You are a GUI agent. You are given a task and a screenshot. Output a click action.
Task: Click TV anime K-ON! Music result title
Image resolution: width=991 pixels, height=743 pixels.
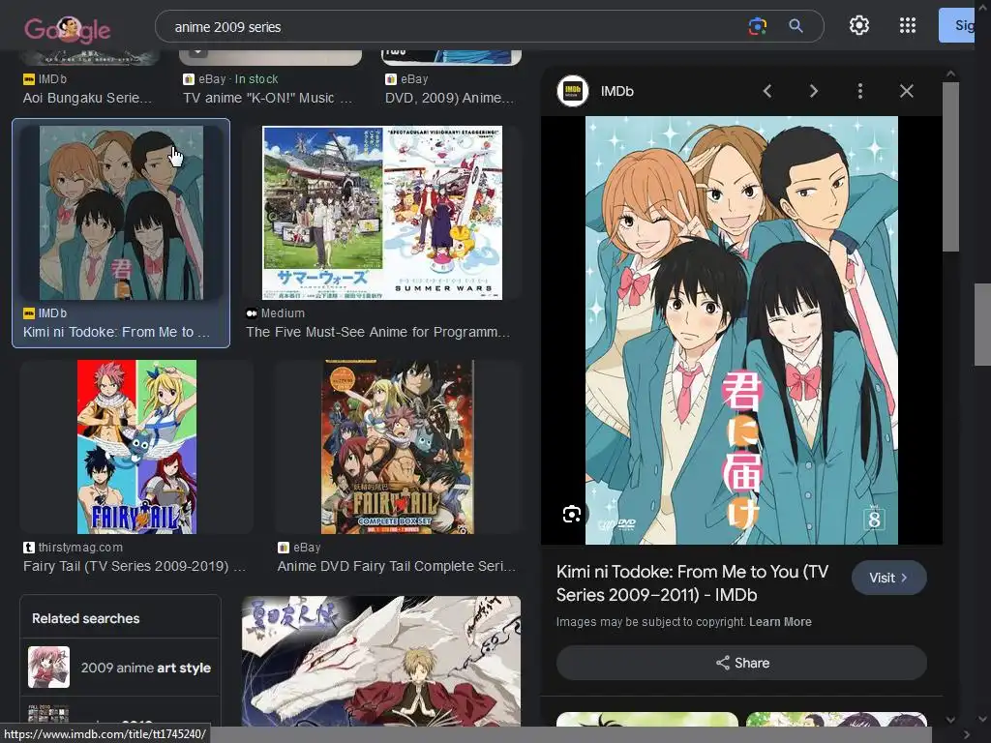[x=267, y=98]
